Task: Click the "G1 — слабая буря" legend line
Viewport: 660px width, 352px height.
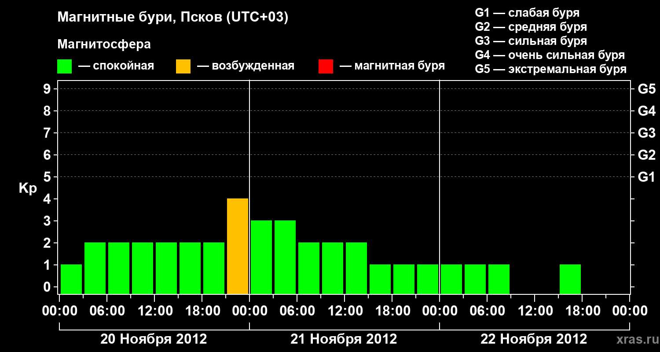Action: tap(527, 13)
